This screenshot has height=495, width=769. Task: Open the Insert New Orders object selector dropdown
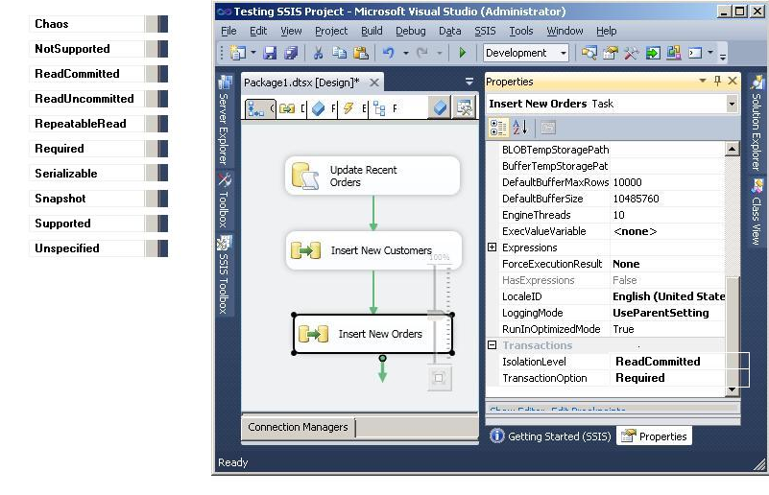pos(732,104)
